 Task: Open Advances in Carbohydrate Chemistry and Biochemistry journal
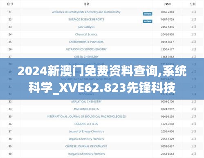86,12
